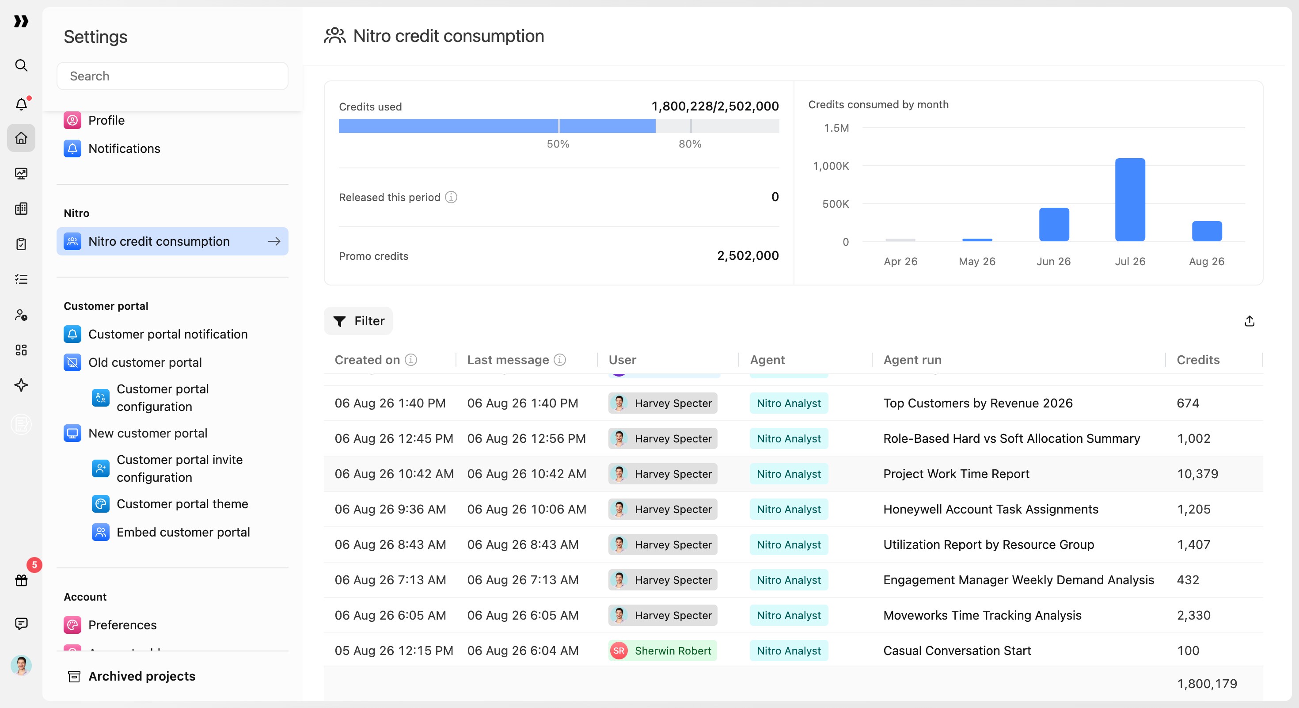Click the User column header
This screenshot has height=708, width=1299.
coord(622,360)
